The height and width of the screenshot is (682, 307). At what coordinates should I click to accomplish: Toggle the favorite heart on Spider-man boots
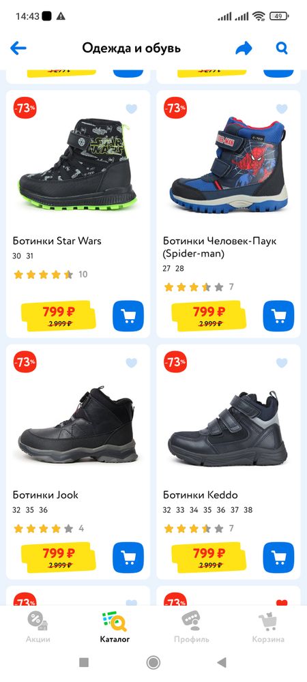click(282, 108)
